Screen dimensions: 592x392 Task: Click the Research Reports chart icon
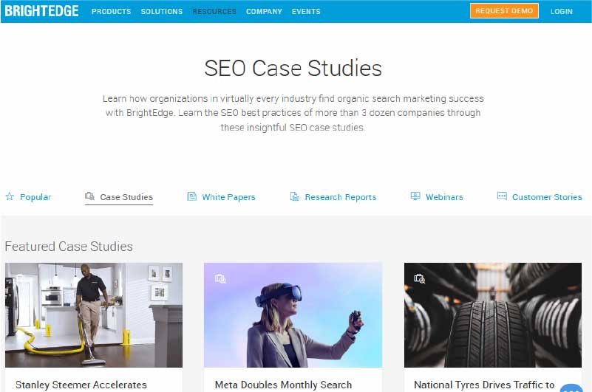point(294,196)
